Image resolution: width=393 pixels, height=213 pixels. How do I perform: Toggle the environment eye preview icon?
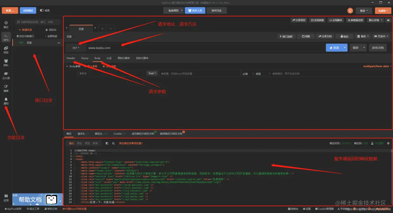click(x=389, y=20)
